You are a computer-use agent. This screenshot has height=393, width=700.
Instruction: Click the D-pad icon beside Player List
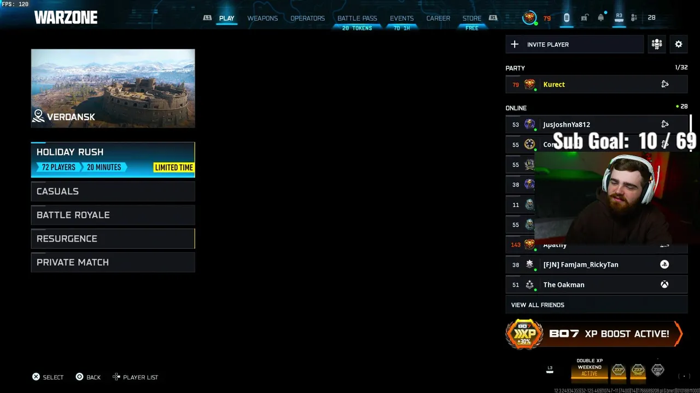coord(116,377)
